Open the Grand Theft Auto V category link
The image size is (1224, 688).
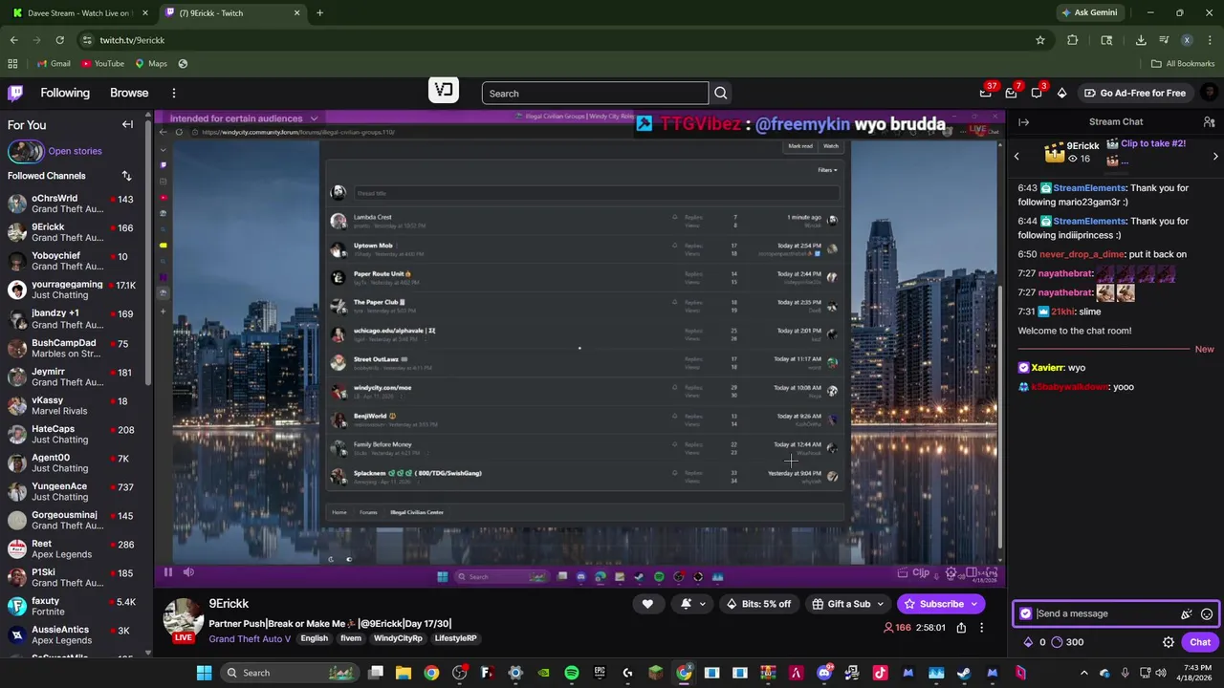coord(250,638)
